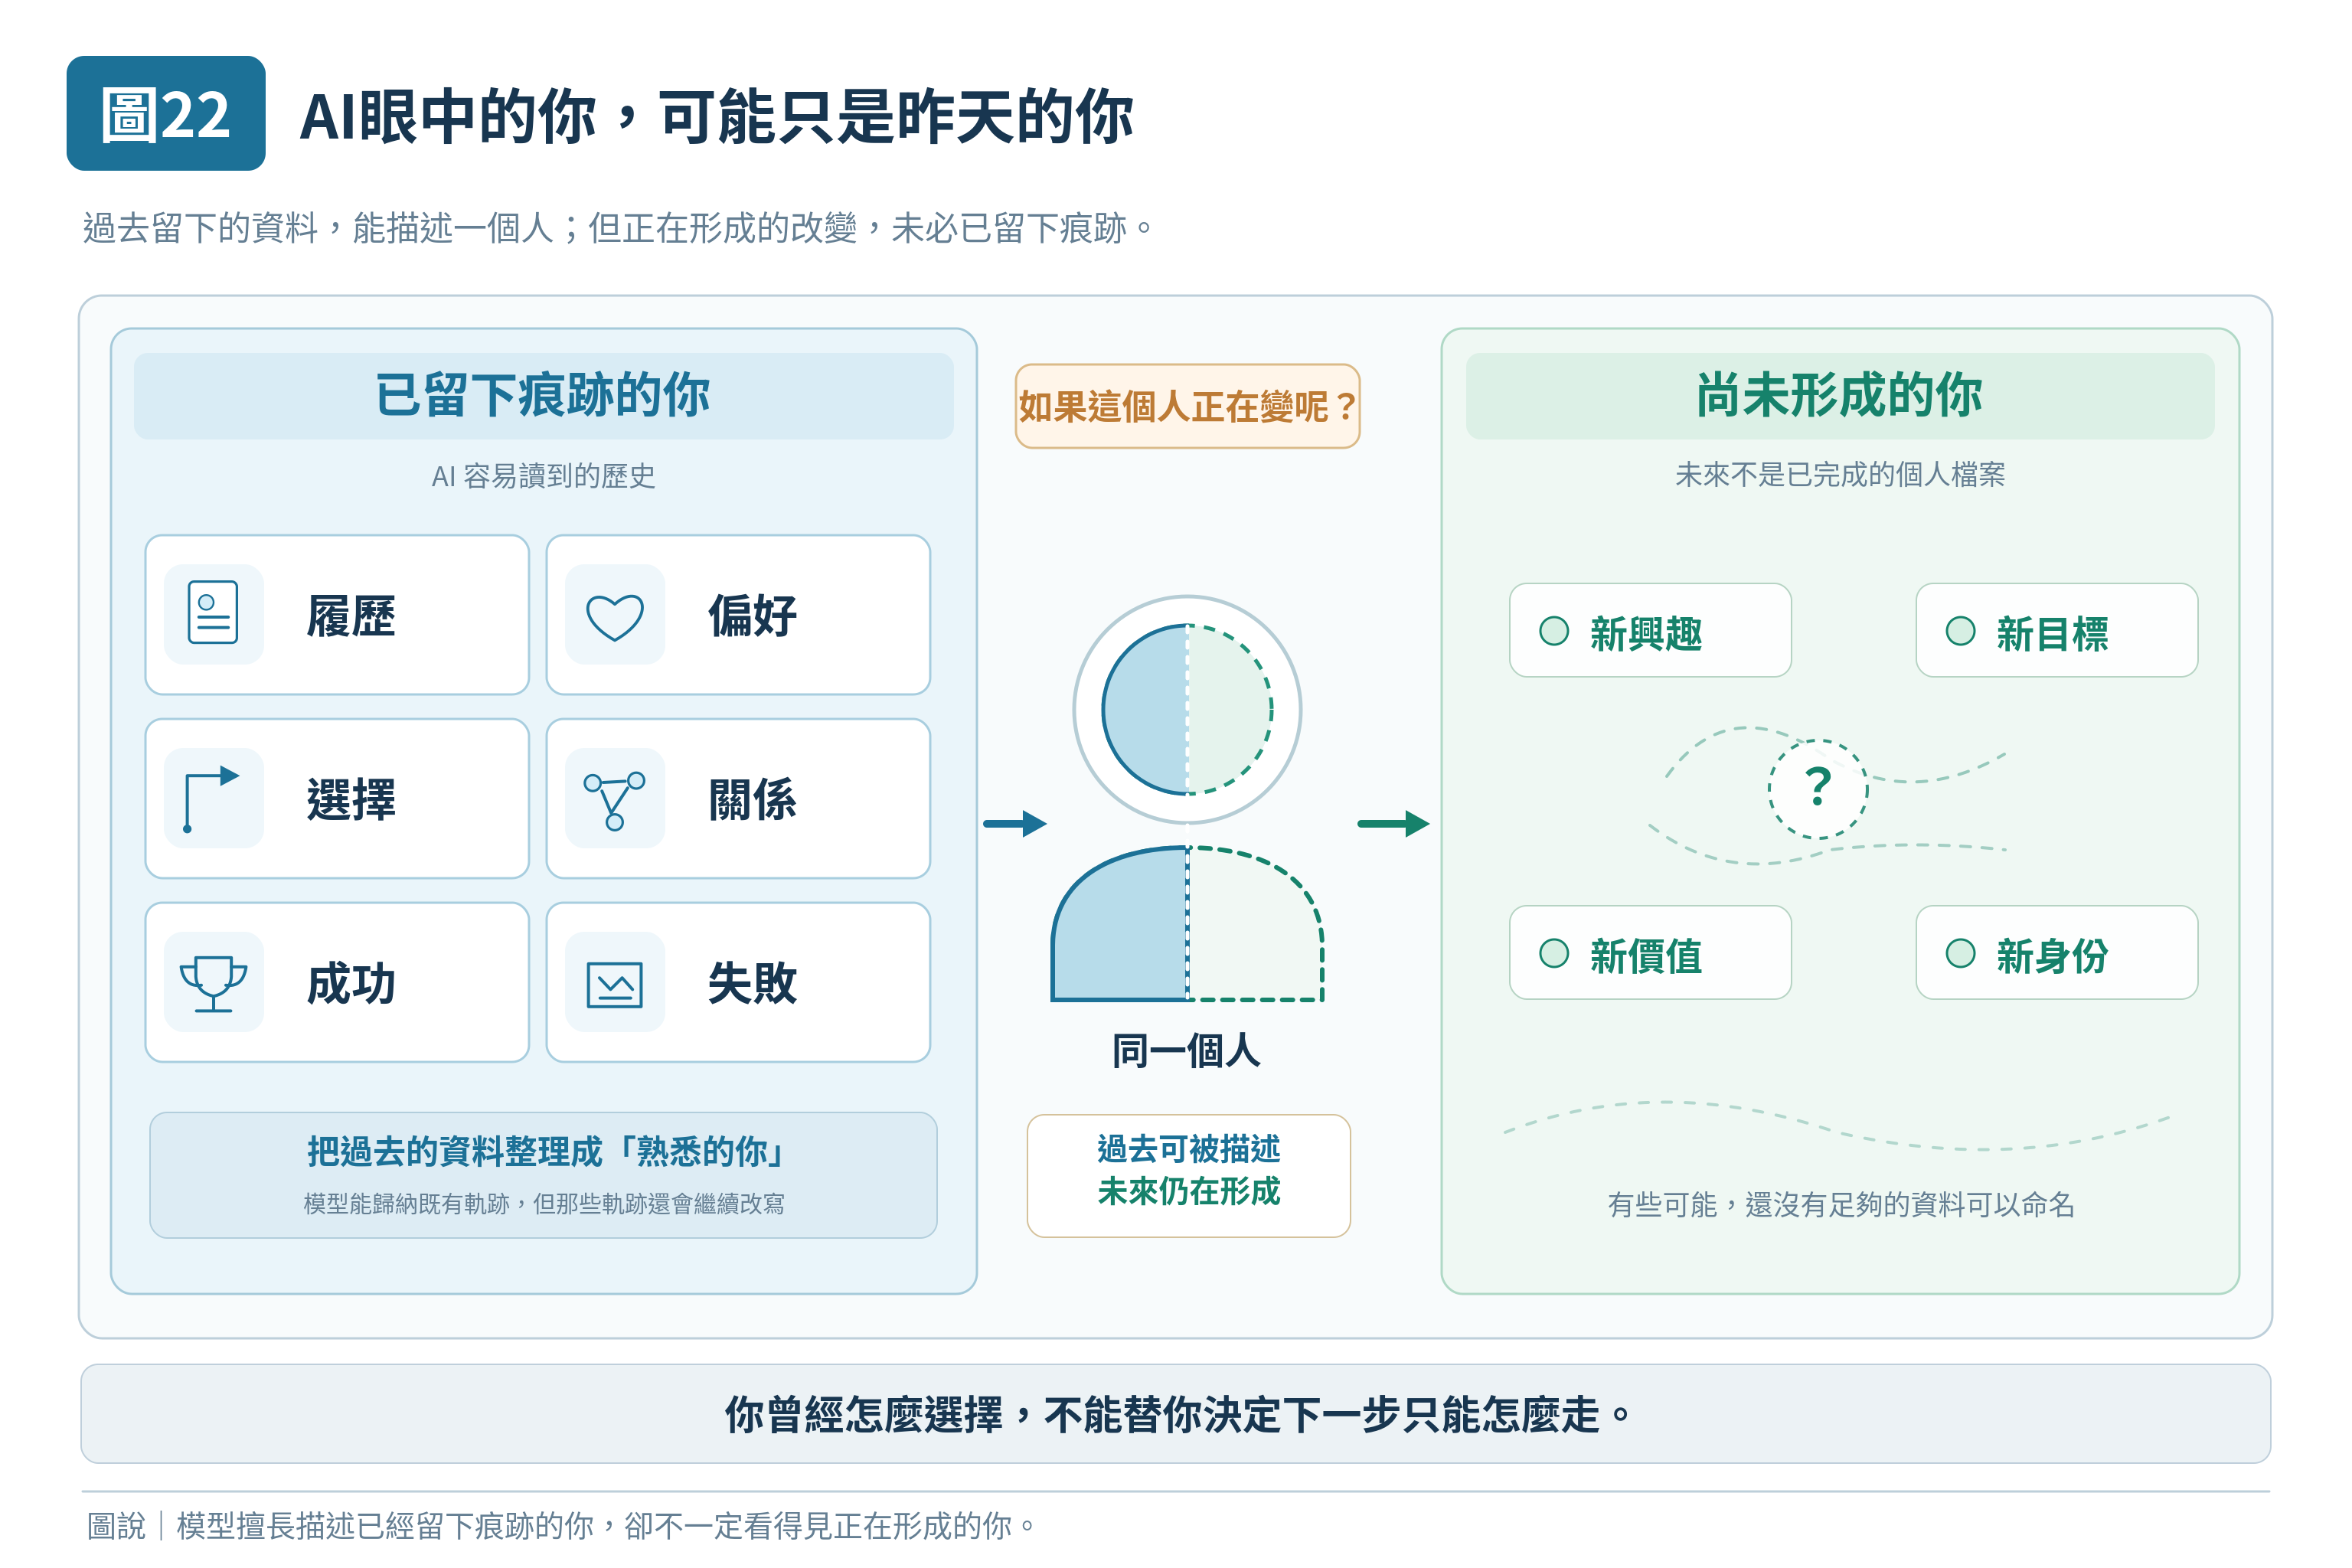2352x1568 pixels.
Task: Click the circle marker beside 新身份
Action: pos(1960,953)
